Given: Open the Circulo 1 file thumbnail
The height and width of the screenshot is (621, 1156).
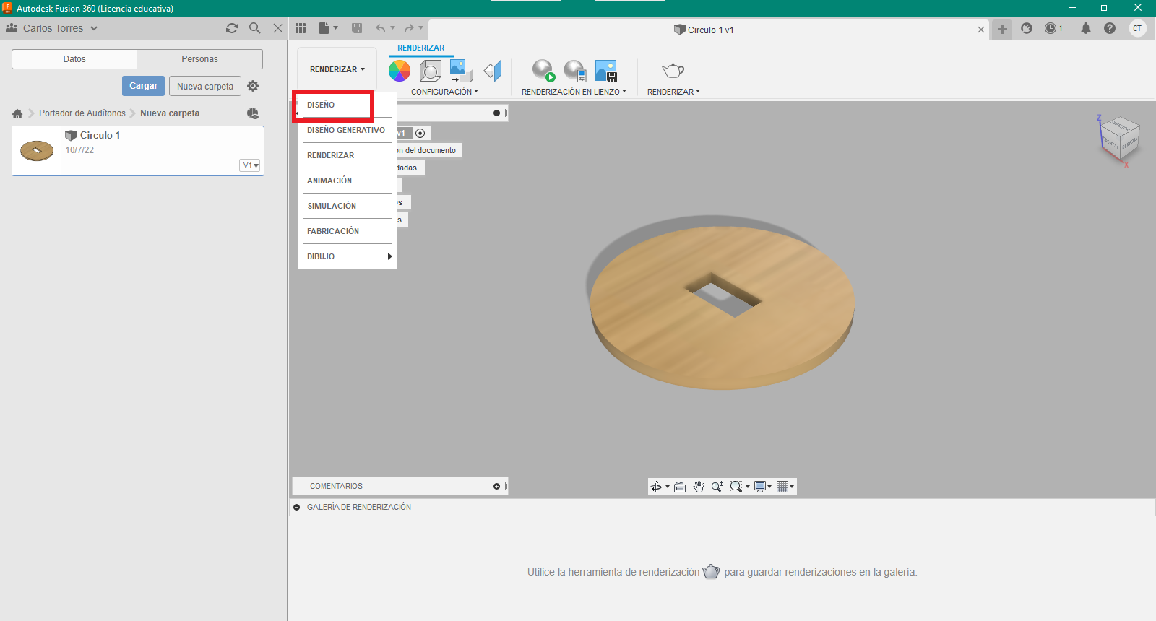Looking at the screenshot, I should (x=37, y=151).
